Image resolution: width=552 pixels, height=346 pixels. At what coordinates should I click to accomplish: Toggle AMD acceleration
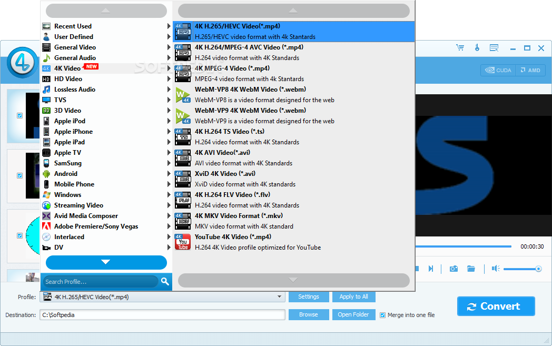coord(530,70)
